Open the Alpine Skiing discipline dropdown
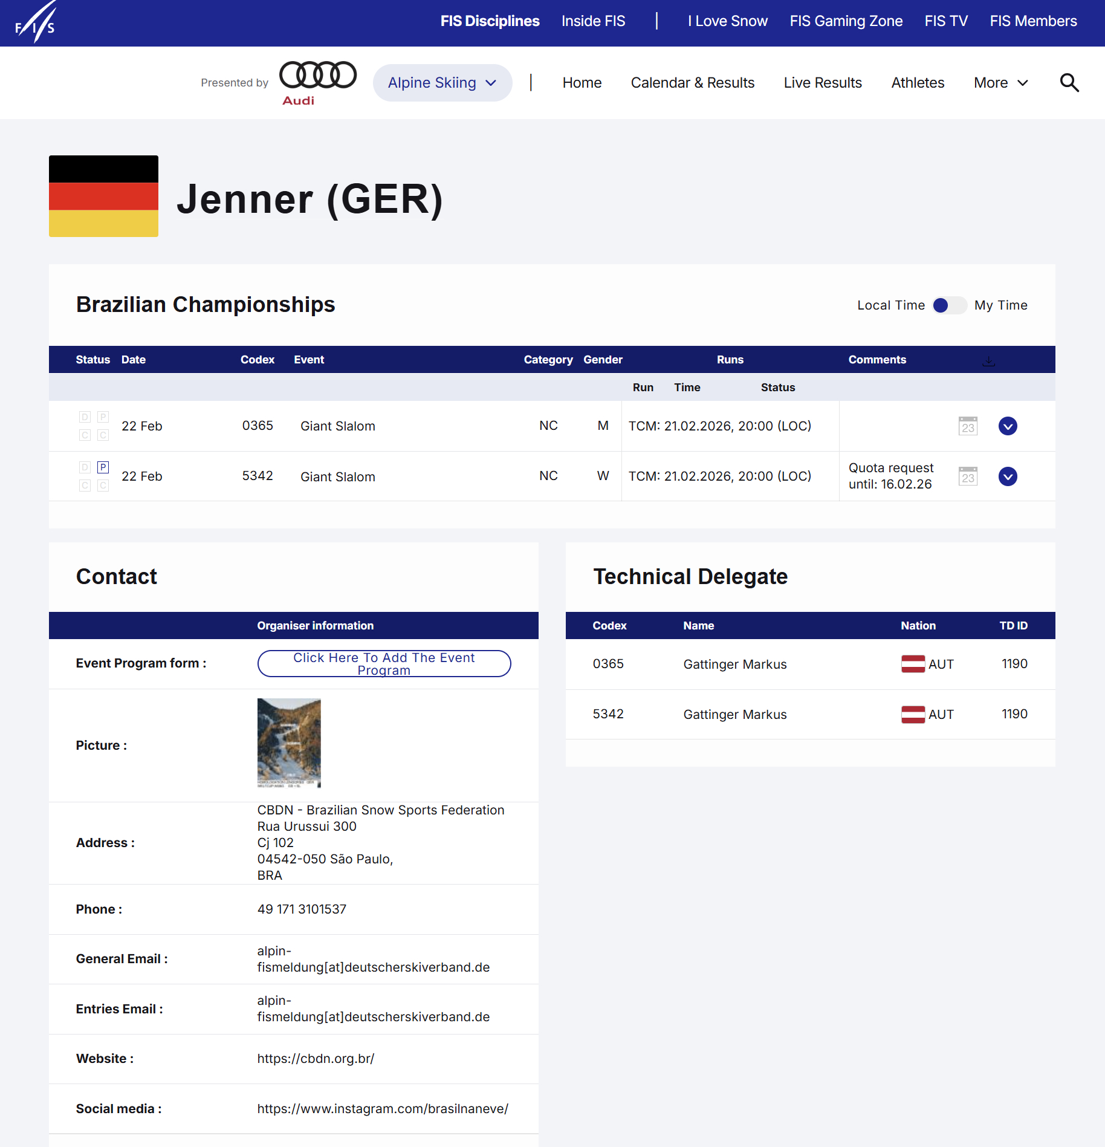Screen dimensions: 1105x1147 (442, 83)
